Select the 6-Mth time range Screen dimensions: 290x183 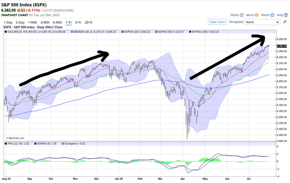click(x=58, y=22)
